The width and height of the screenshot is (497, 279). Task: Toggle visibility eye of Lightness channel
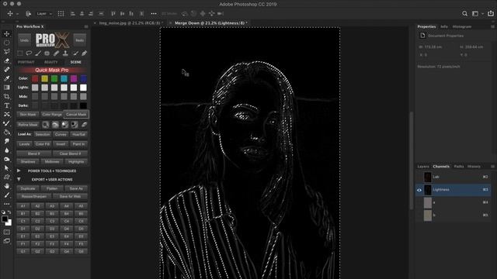(x=419, y=190)
